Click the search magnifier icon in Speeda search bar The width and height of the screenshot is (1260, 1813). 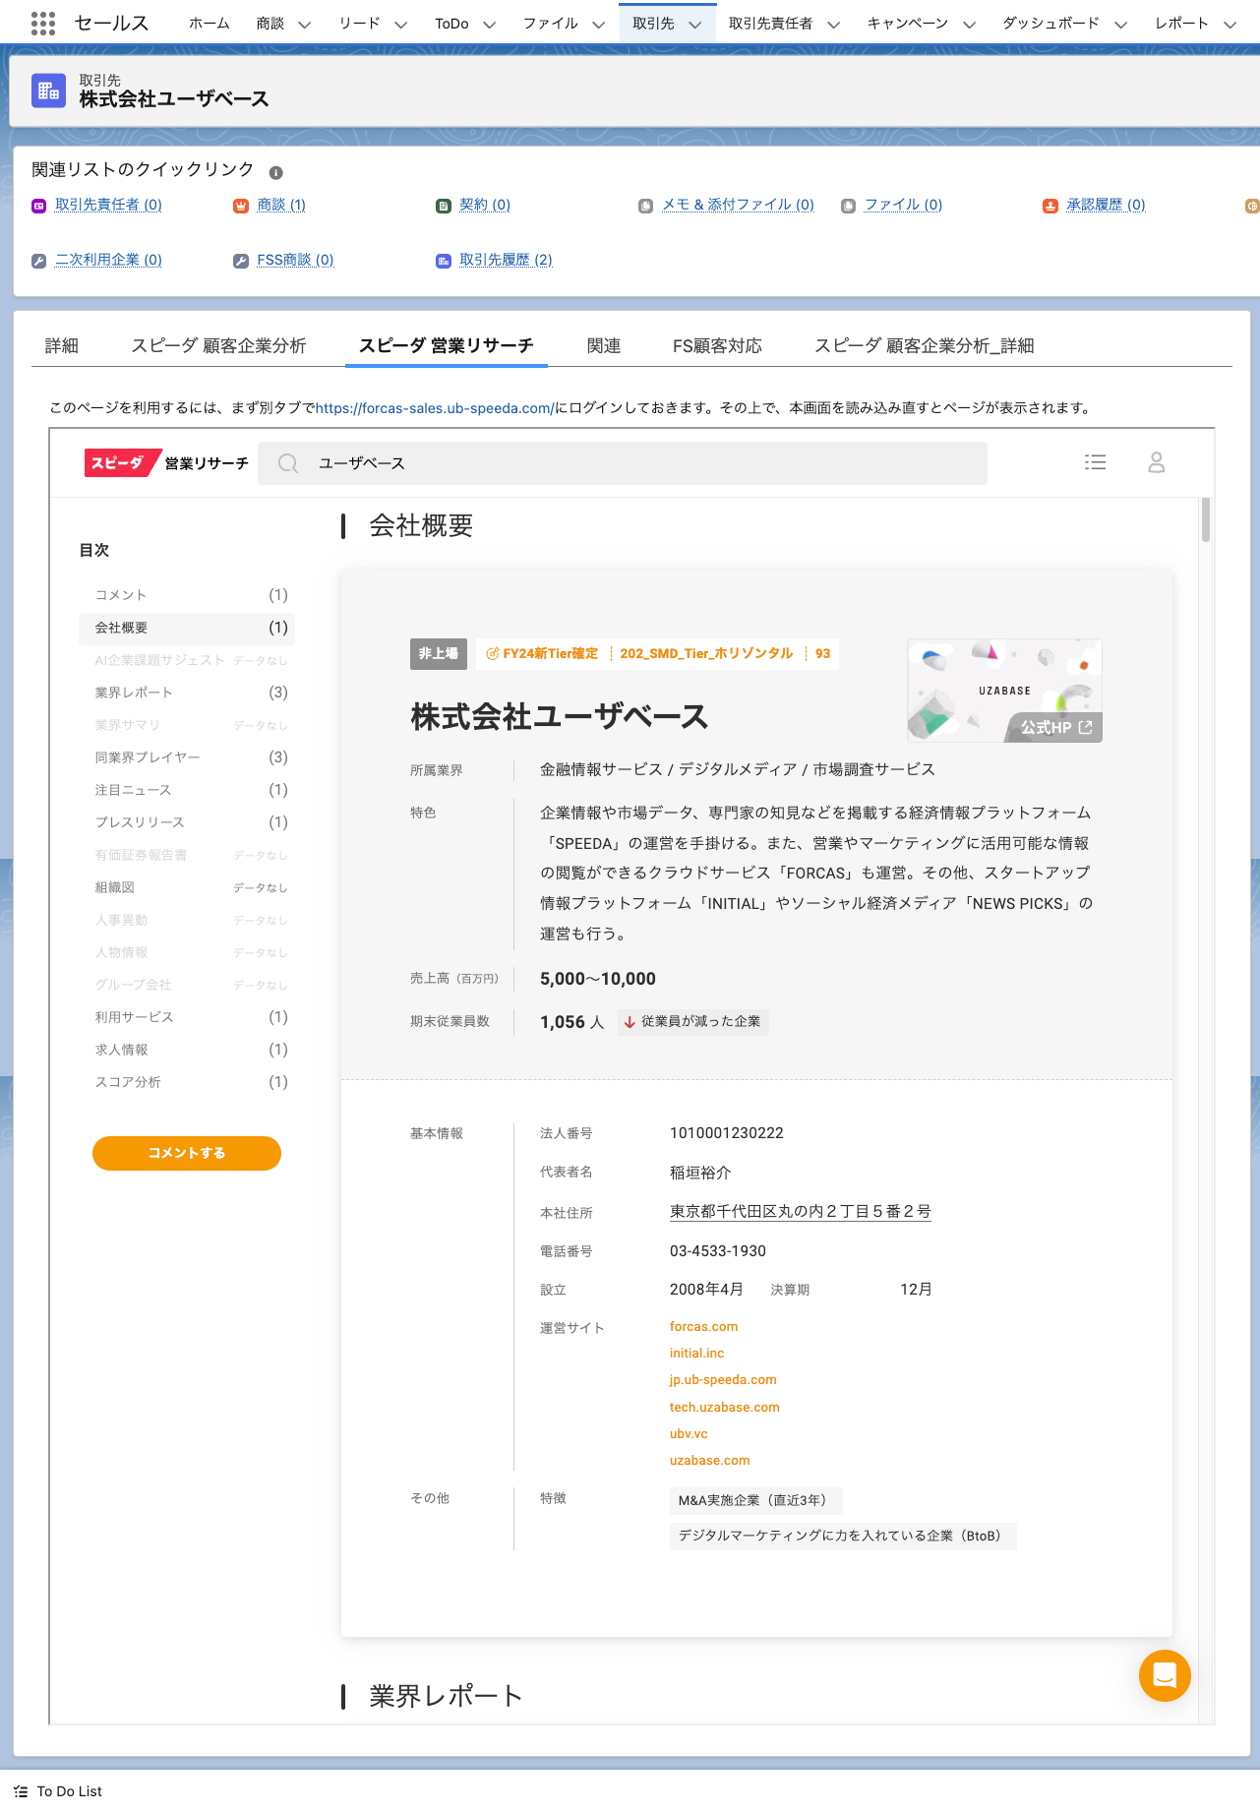pyautogui.click(x=288, y=463)
